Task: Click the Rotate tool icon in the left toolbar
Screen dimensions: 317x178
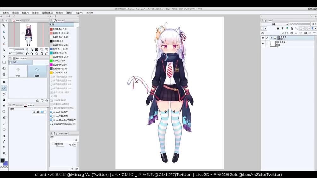Action: click(4, 88)
